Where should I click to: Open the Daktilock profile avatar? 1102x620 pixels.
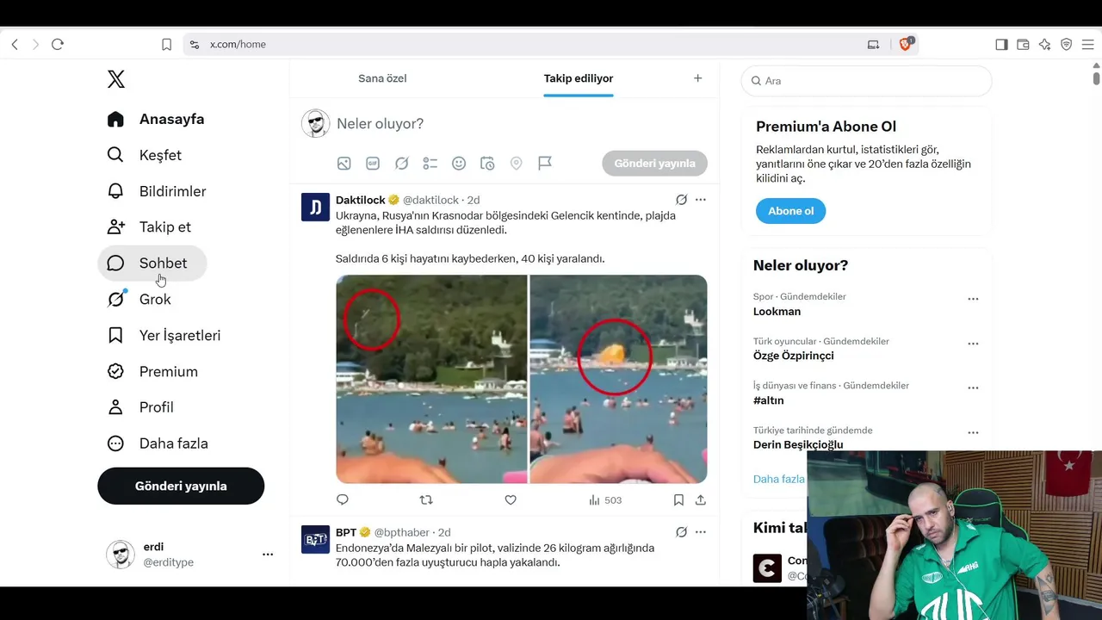(x=315, y=208)
